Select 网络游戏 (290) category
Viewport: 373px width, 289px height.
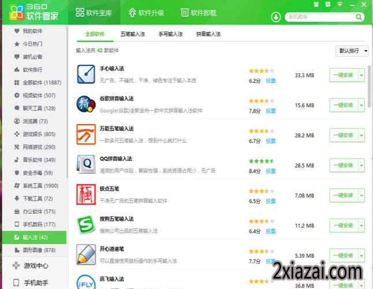(x=35, y=147)
